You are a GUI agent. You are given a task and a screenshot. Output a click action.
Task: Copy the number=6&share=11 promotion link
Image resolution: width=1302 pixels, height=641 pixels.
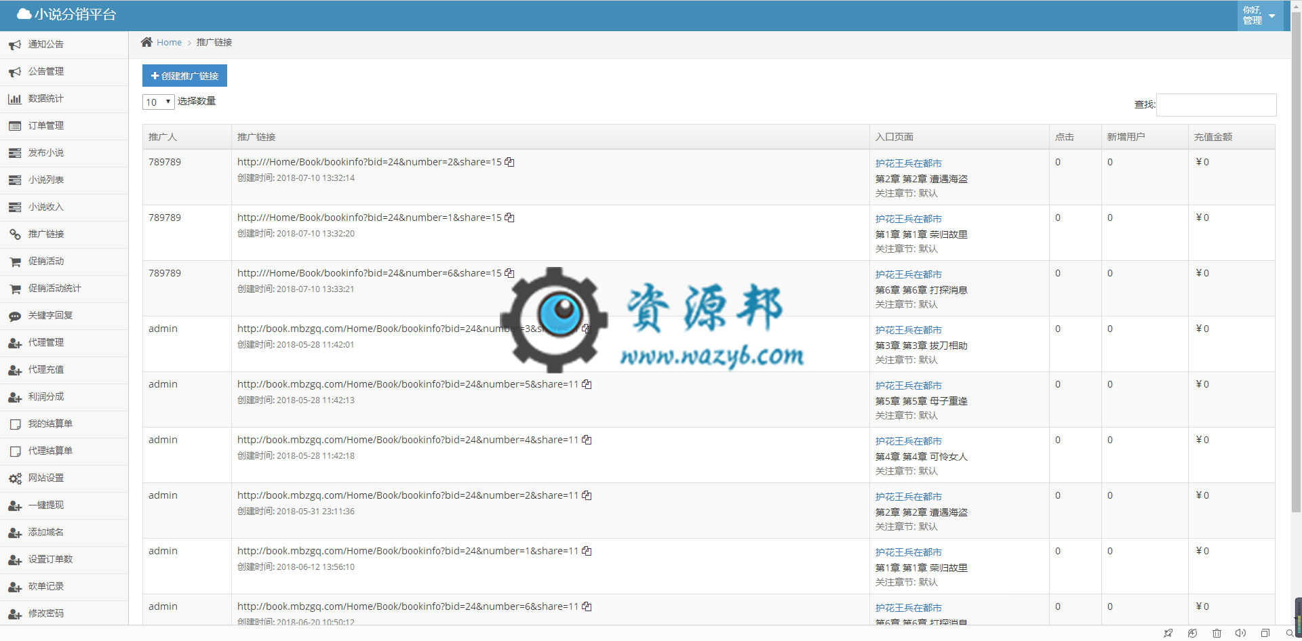(x=587, y=606)
